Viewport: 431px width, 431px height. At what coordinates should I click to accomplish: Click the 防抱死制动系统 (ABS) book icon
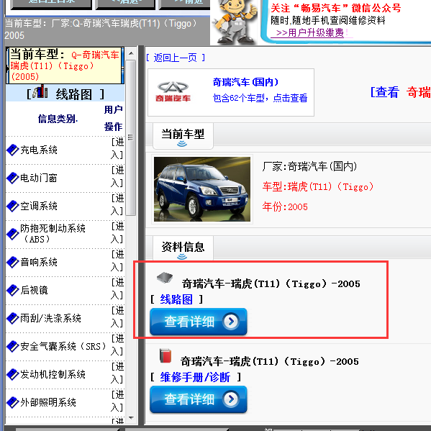[x=12, y=234]
